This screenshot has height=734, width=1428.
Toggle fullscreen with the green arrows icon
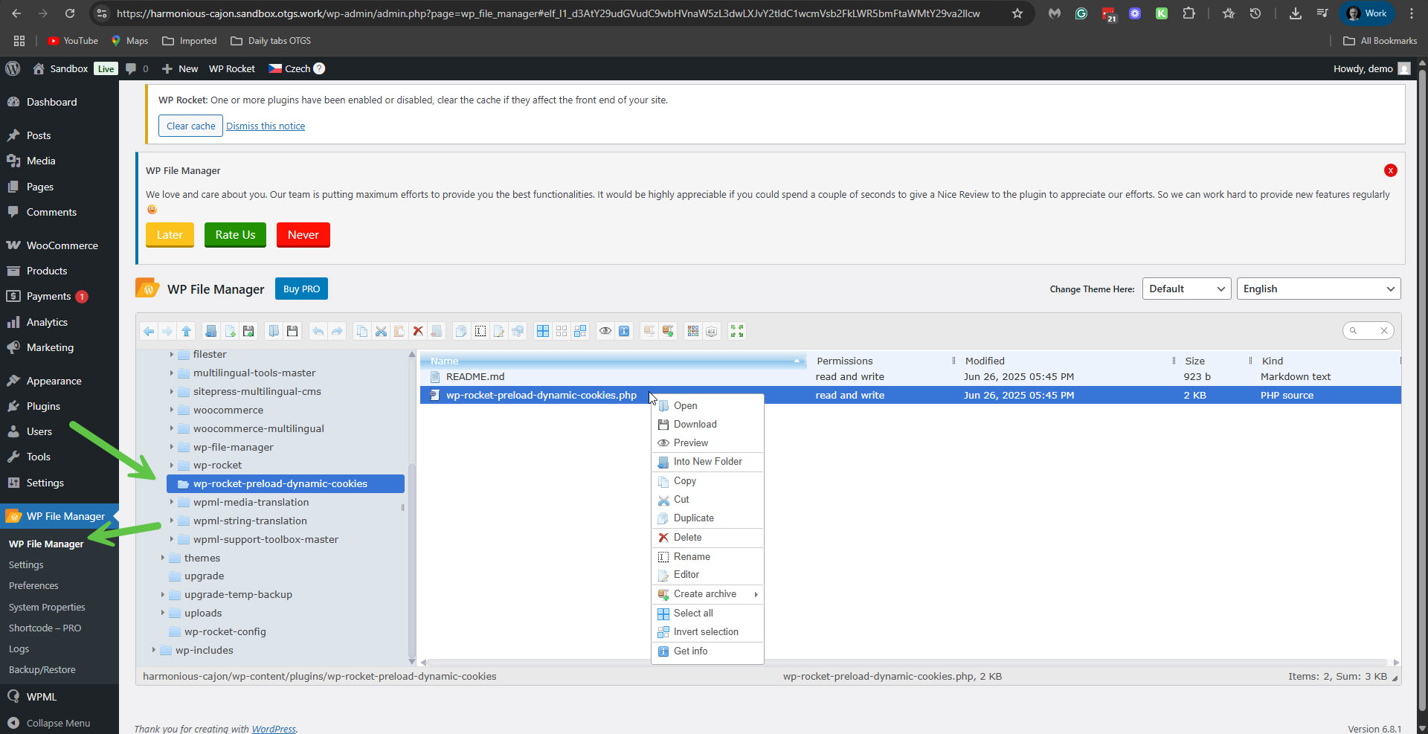(737, 331)
